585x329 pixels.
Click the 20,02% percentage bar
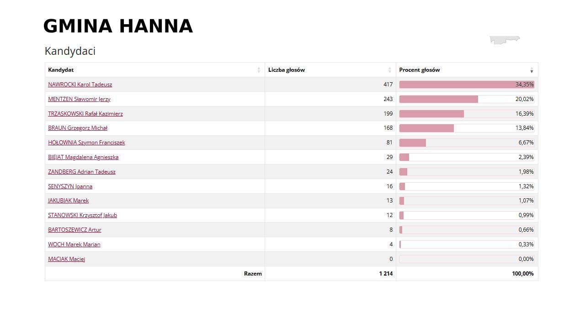click(466, 99)
